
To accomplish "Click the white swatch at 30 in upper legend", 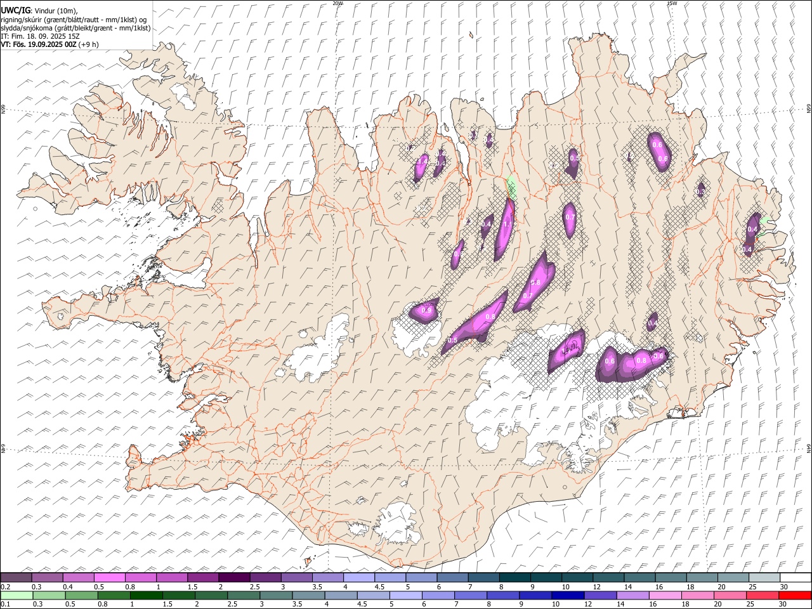I will [x=795, y=578].
